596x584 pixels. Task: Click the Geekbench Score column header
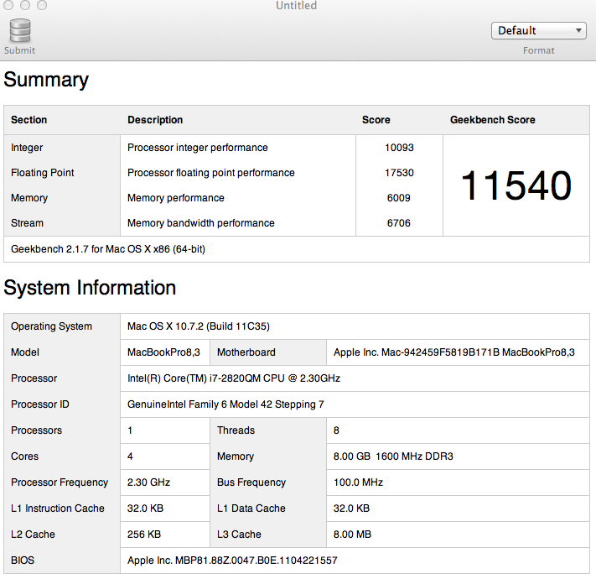(493, 120)
